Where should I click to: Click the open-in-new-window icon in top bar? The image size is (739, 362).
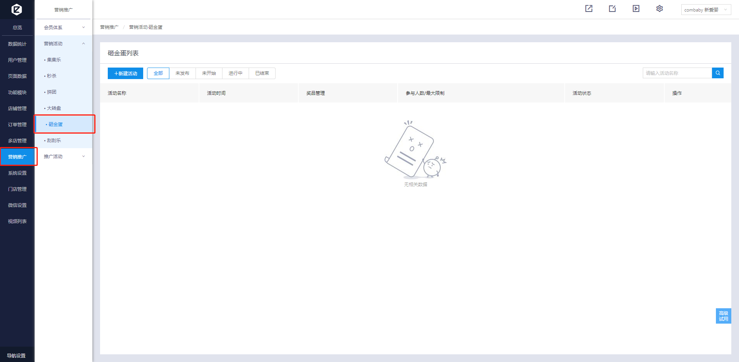point(589,8)
